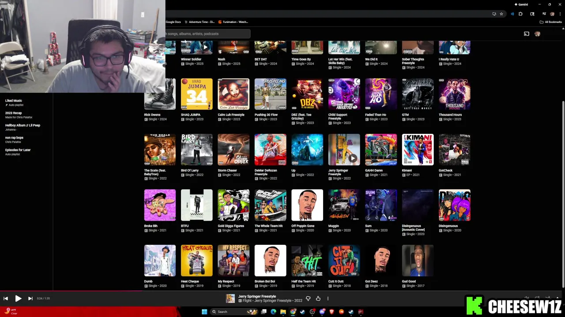Open the weather widget on the taskbar
Image resolution: width=565 pixels, height=317 pixels.
click(x=11, y=312)
